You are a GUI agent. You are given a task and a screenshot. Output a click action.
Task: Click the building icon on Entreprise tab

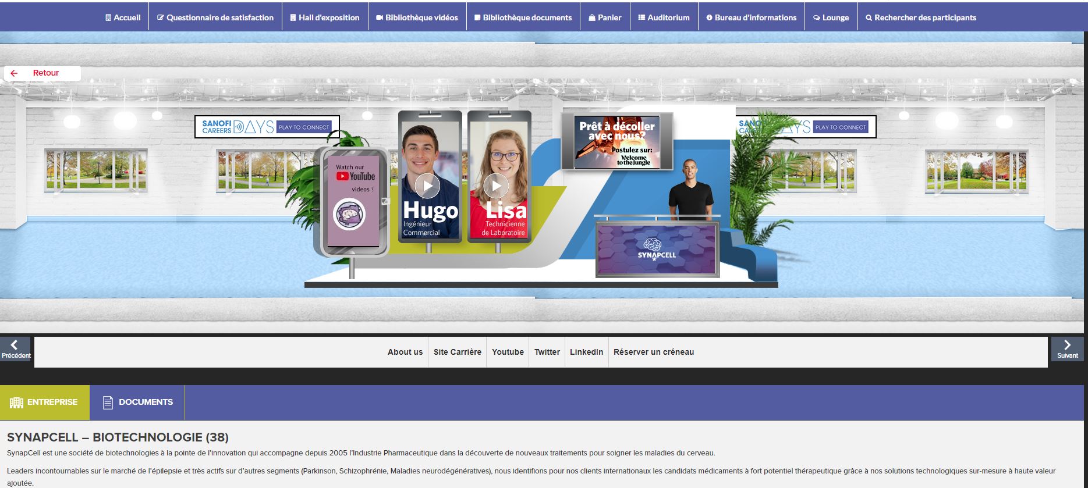16,402
